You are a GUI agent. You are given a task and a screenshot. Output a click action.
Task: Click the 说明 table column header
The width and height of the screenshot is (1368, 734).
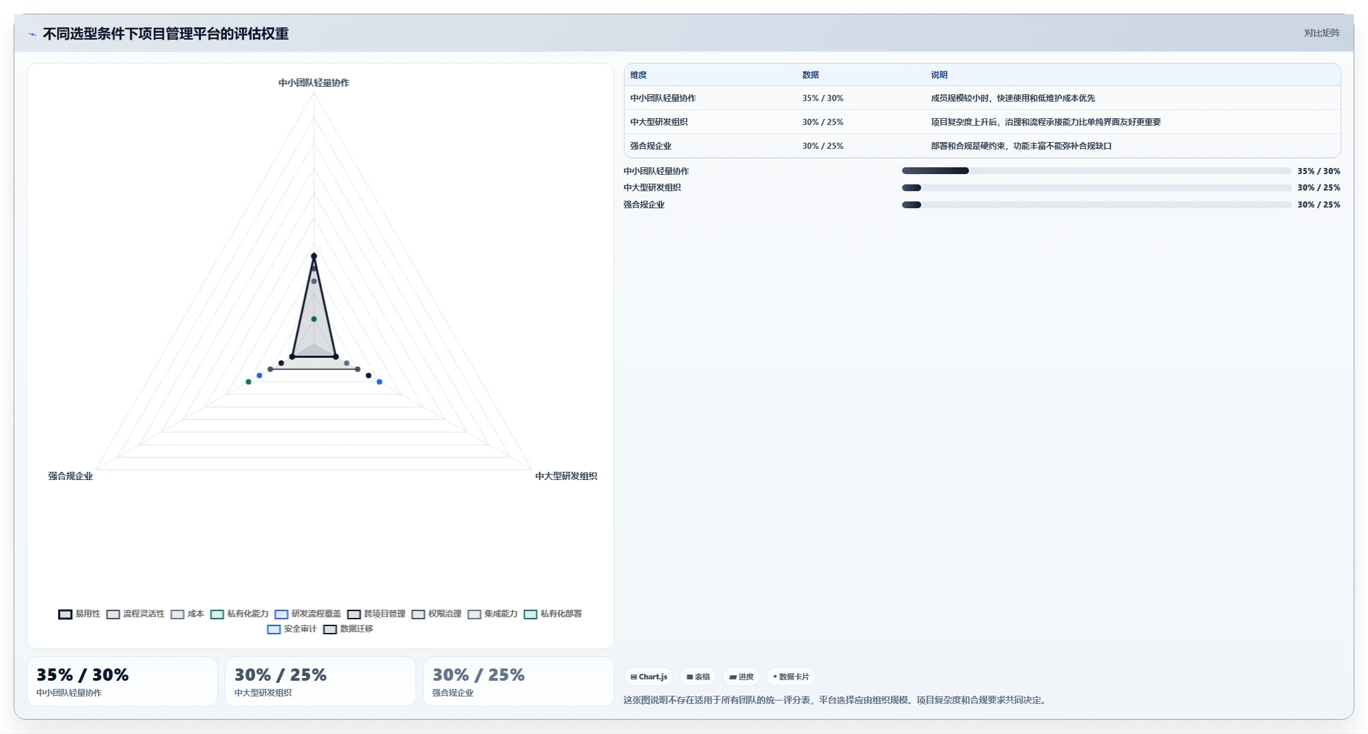(939, 75)
